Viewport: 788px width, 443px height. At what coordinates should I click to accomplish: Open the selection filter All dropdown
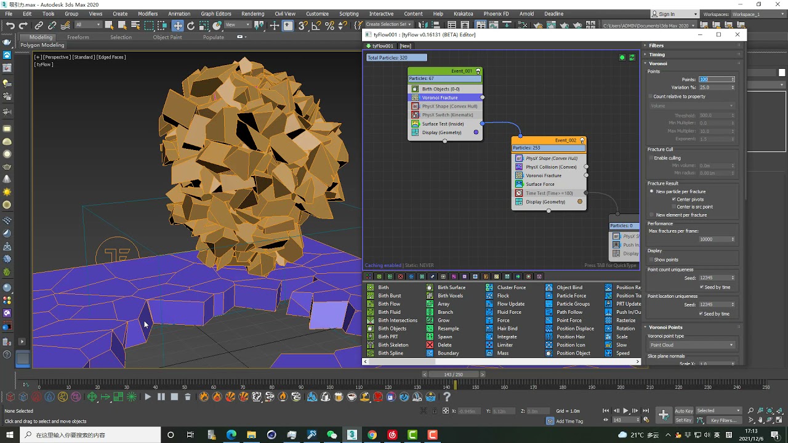pyautogui.click(x=88, y=25)
